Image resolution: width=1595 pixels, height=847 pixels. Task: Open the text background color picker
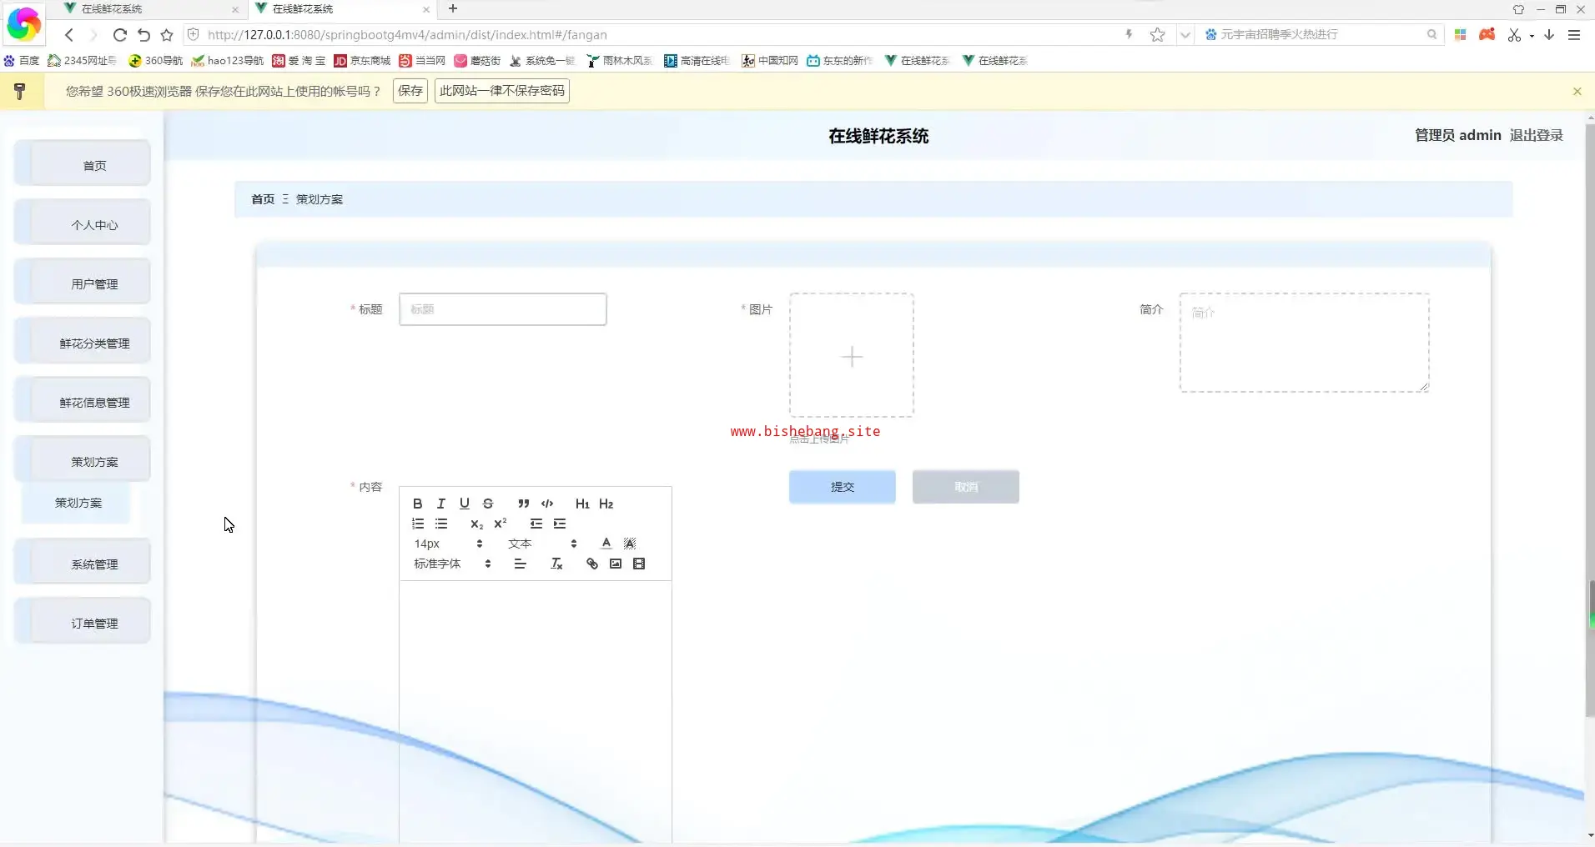(630, 544)
